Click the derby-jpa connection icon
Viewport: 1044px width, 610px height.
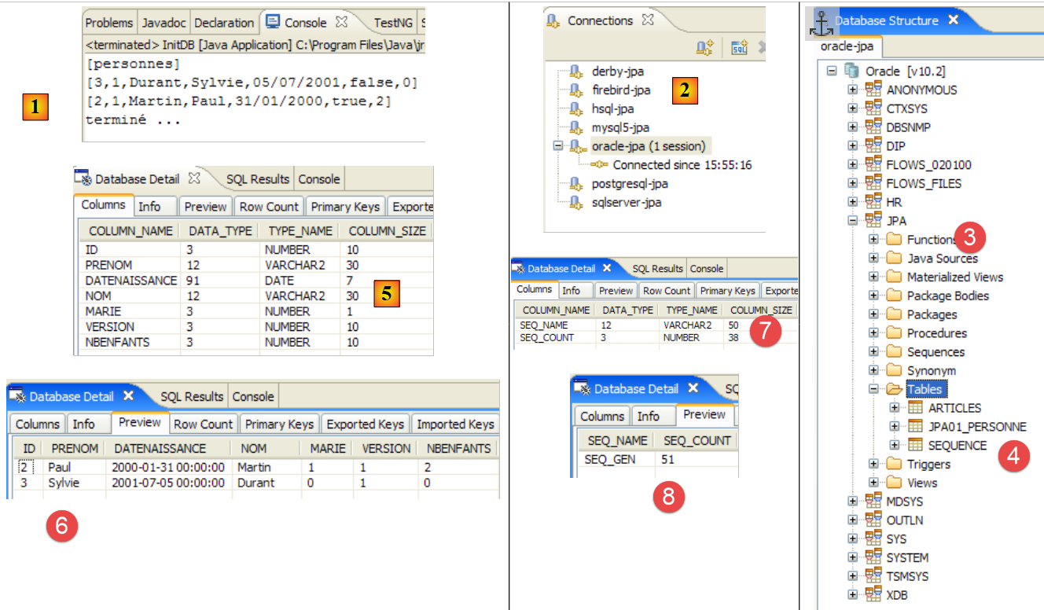point(576,72)
